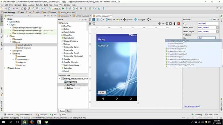Open the API level 23 dropdown
223x125 pixels.
tap(119, 20)
